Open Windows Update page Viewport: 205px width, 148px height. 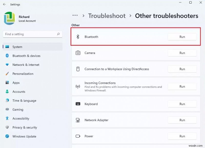(24, 136)
